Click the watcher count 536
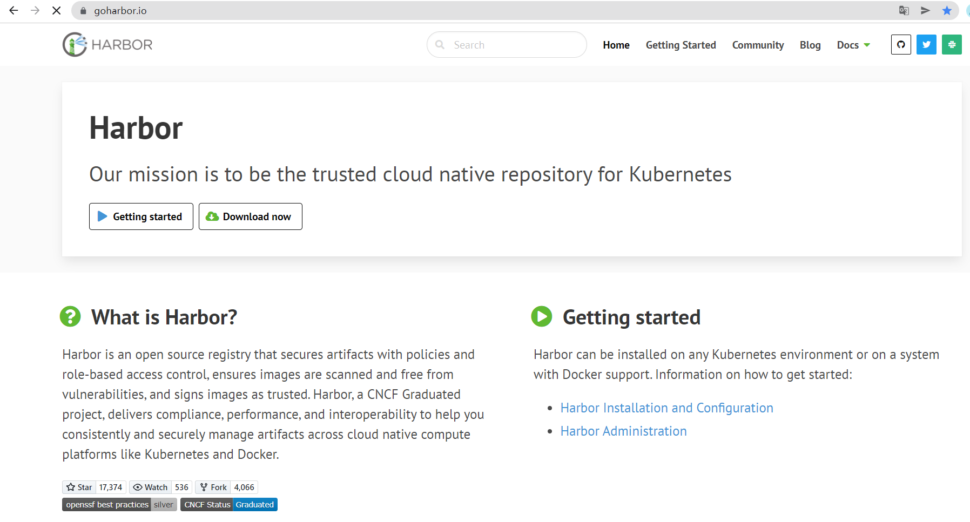The height and width of the screenshot is (522, 970). pos(181,487)
